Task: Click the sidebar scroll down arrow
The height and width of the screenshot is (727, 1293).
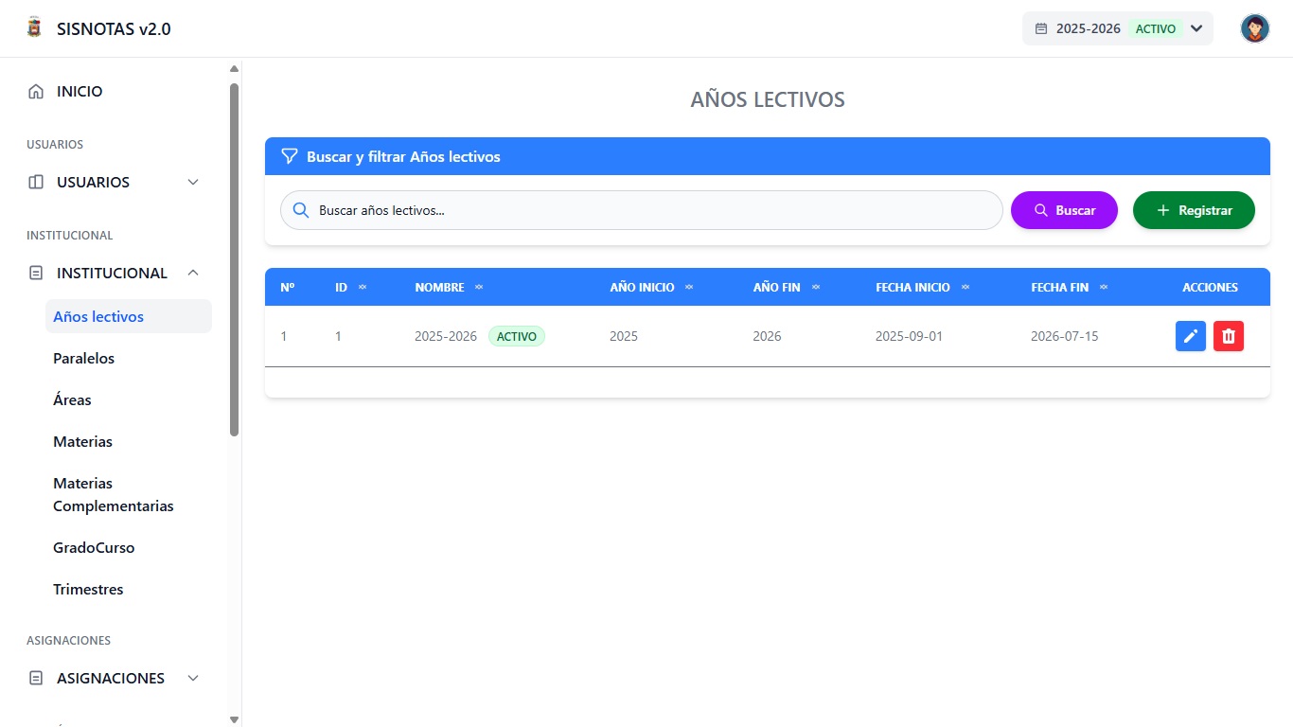Action: pyautogui.click(x=234, y=719)
